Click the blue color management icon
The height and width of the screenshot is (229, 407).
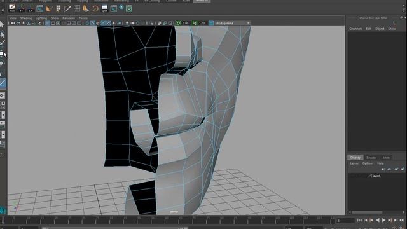pos(211,23)
